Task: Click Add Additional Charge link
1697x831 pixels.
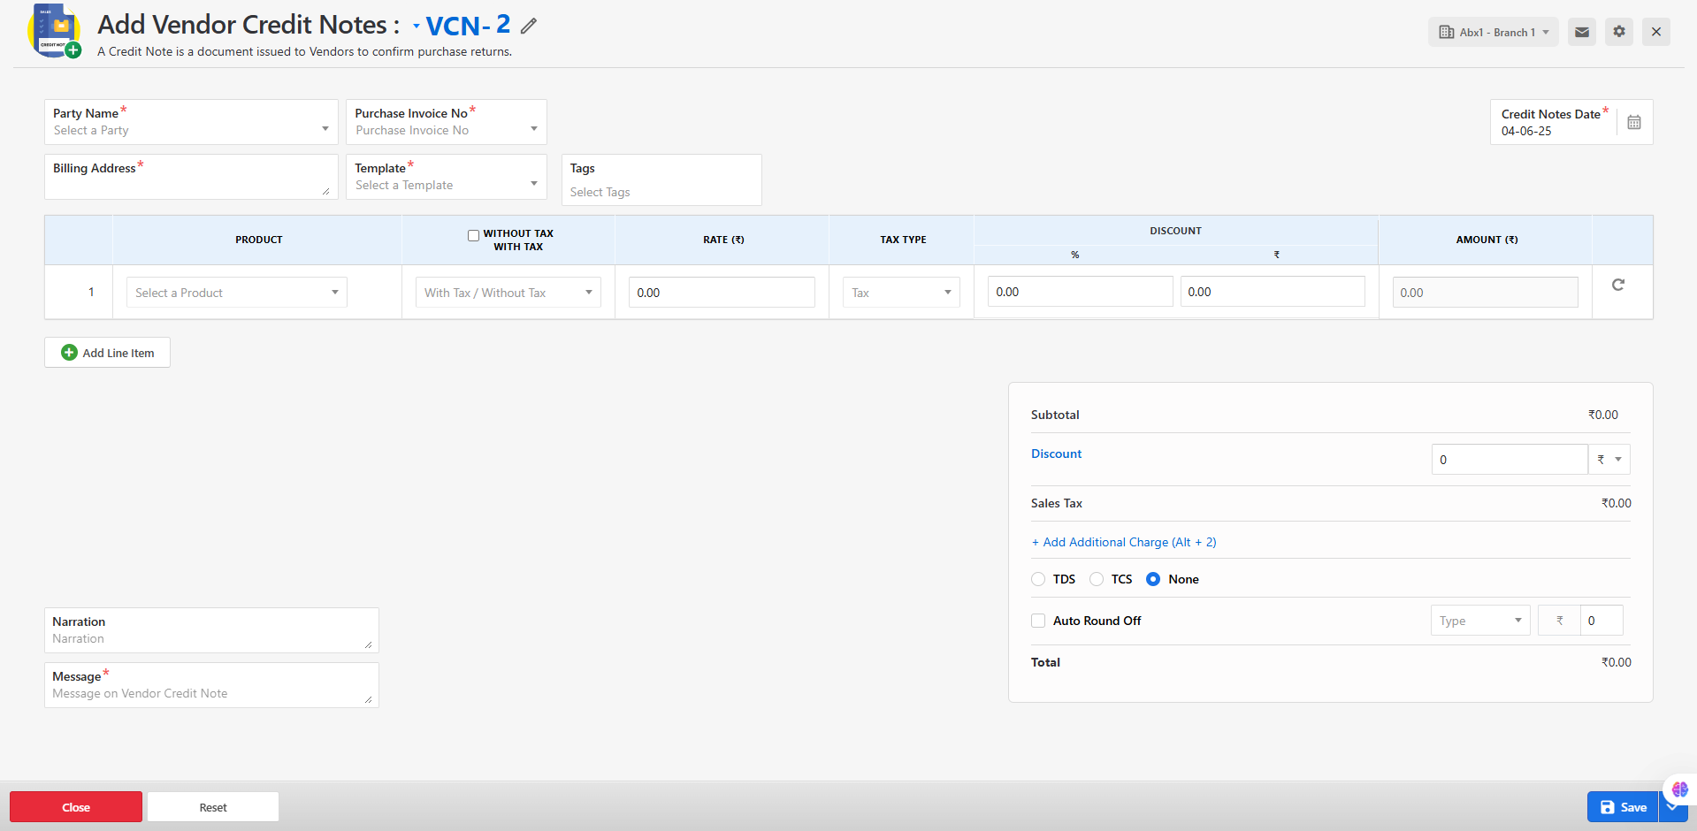Action: click(1124, 542)
